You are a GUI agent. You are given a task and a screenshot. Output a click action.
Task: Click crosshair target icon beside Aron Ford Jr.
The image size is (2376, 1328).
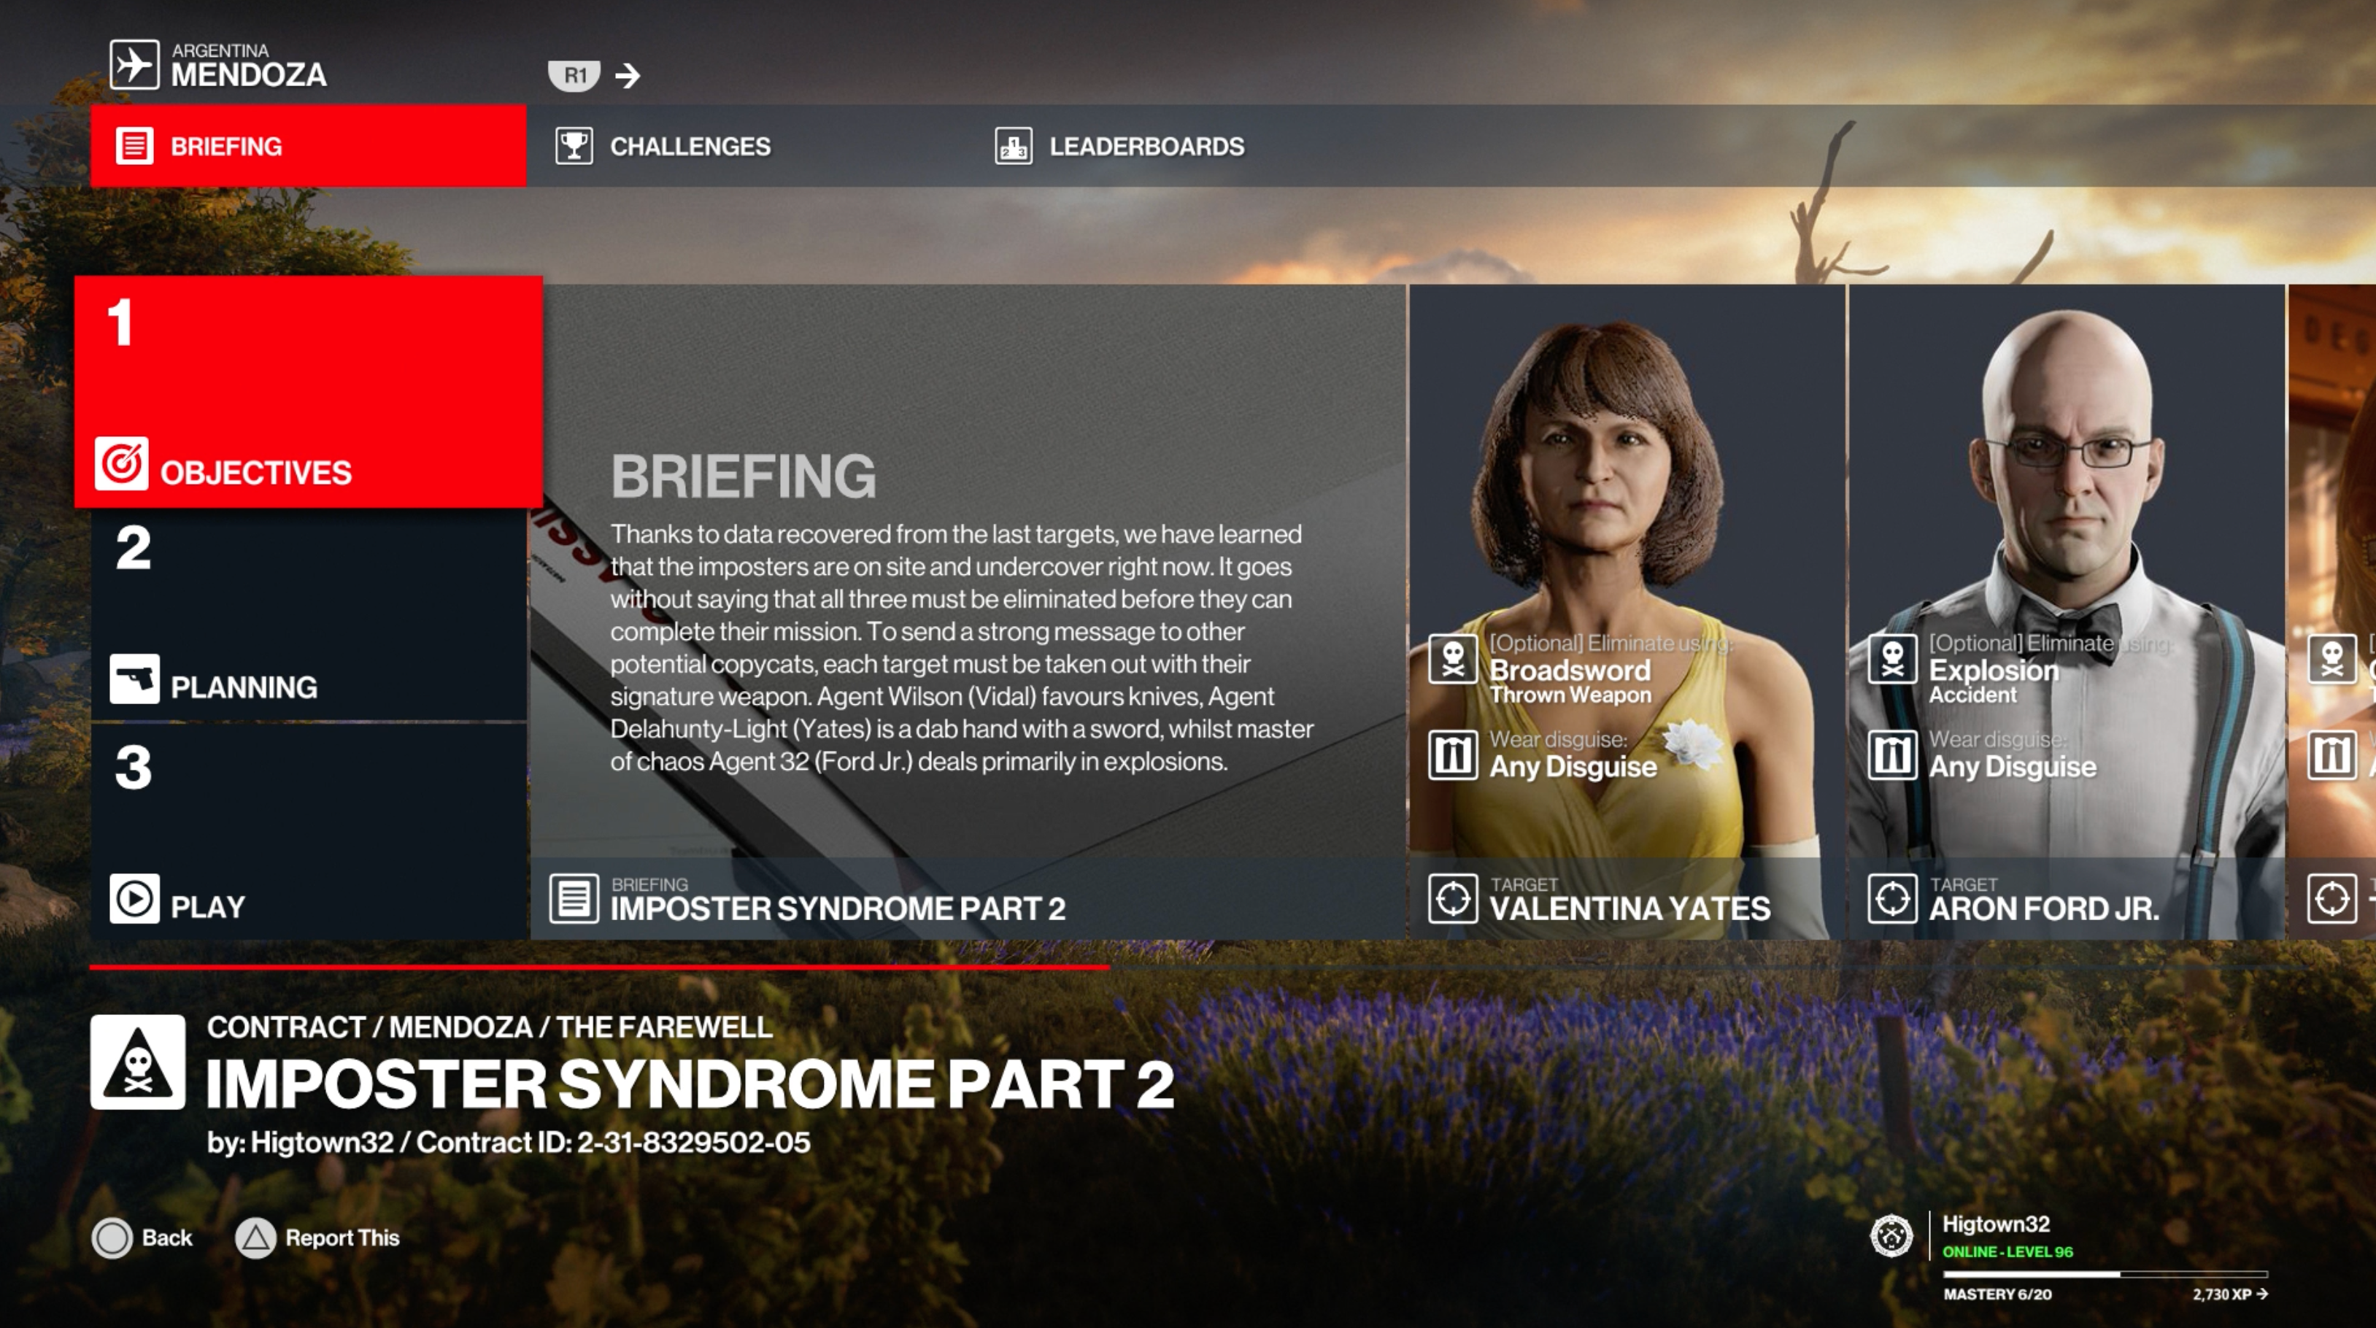pyautogui.click(x=1893, y=898)
